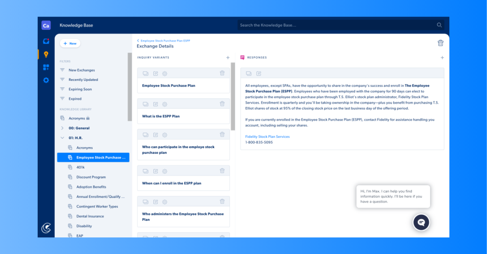Screen dimensions: 487x254
Task: Add a new inquiry variant with plus
Action: click(x=228, y=57)
